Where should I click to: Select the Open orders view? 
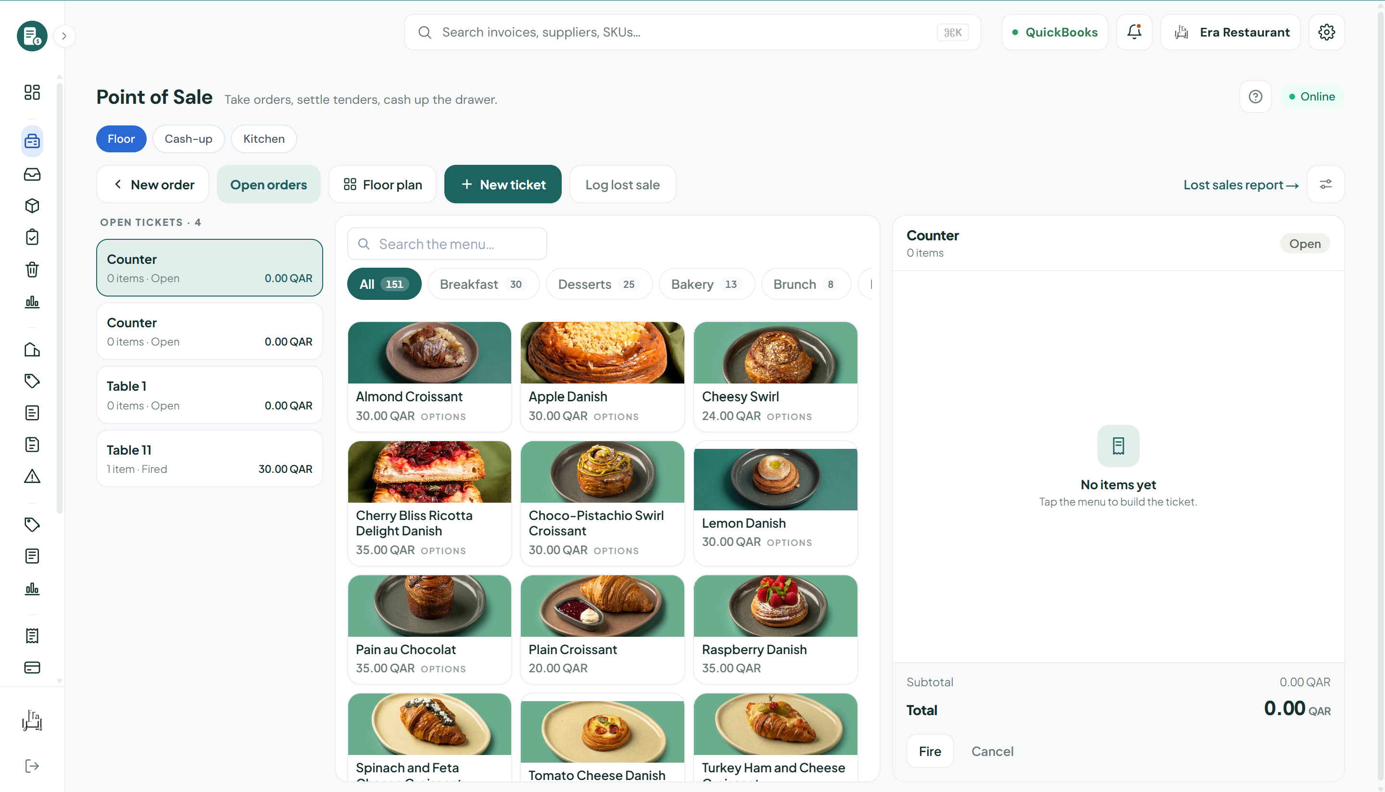pos(268,185)
